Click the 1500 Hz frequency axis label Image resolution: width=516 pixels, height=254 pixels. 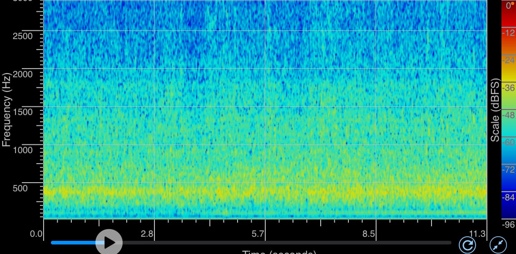23,112
